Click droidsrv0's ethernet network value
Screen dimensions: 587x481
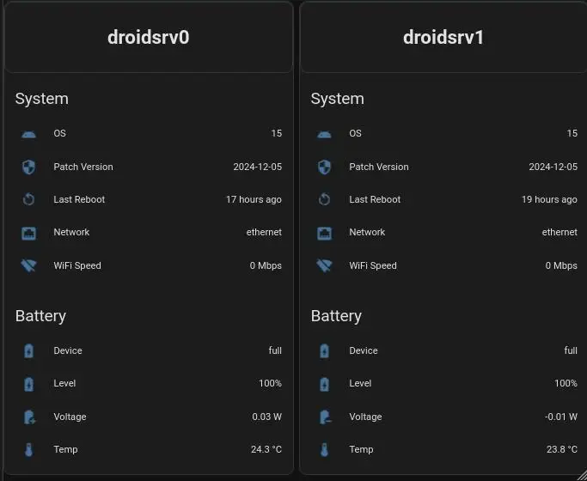pyautogui.click(x=264, y=232)
